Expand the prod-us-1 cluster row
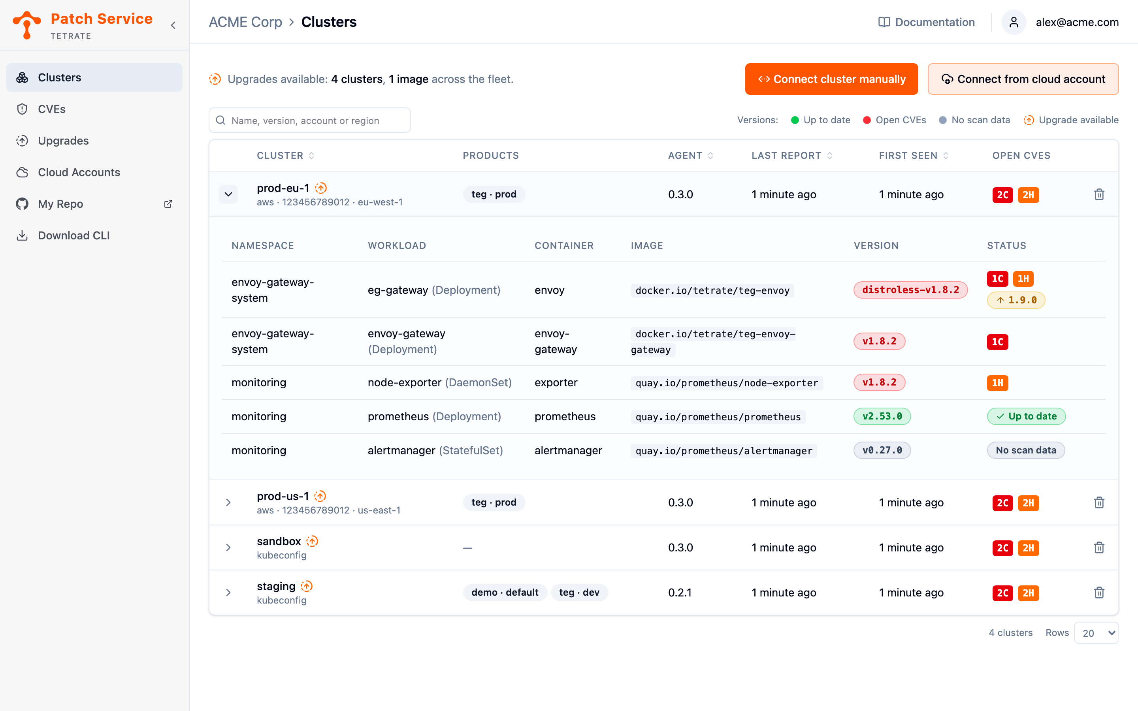Screen dimensions: 1138x711 [x=228, y=502]
